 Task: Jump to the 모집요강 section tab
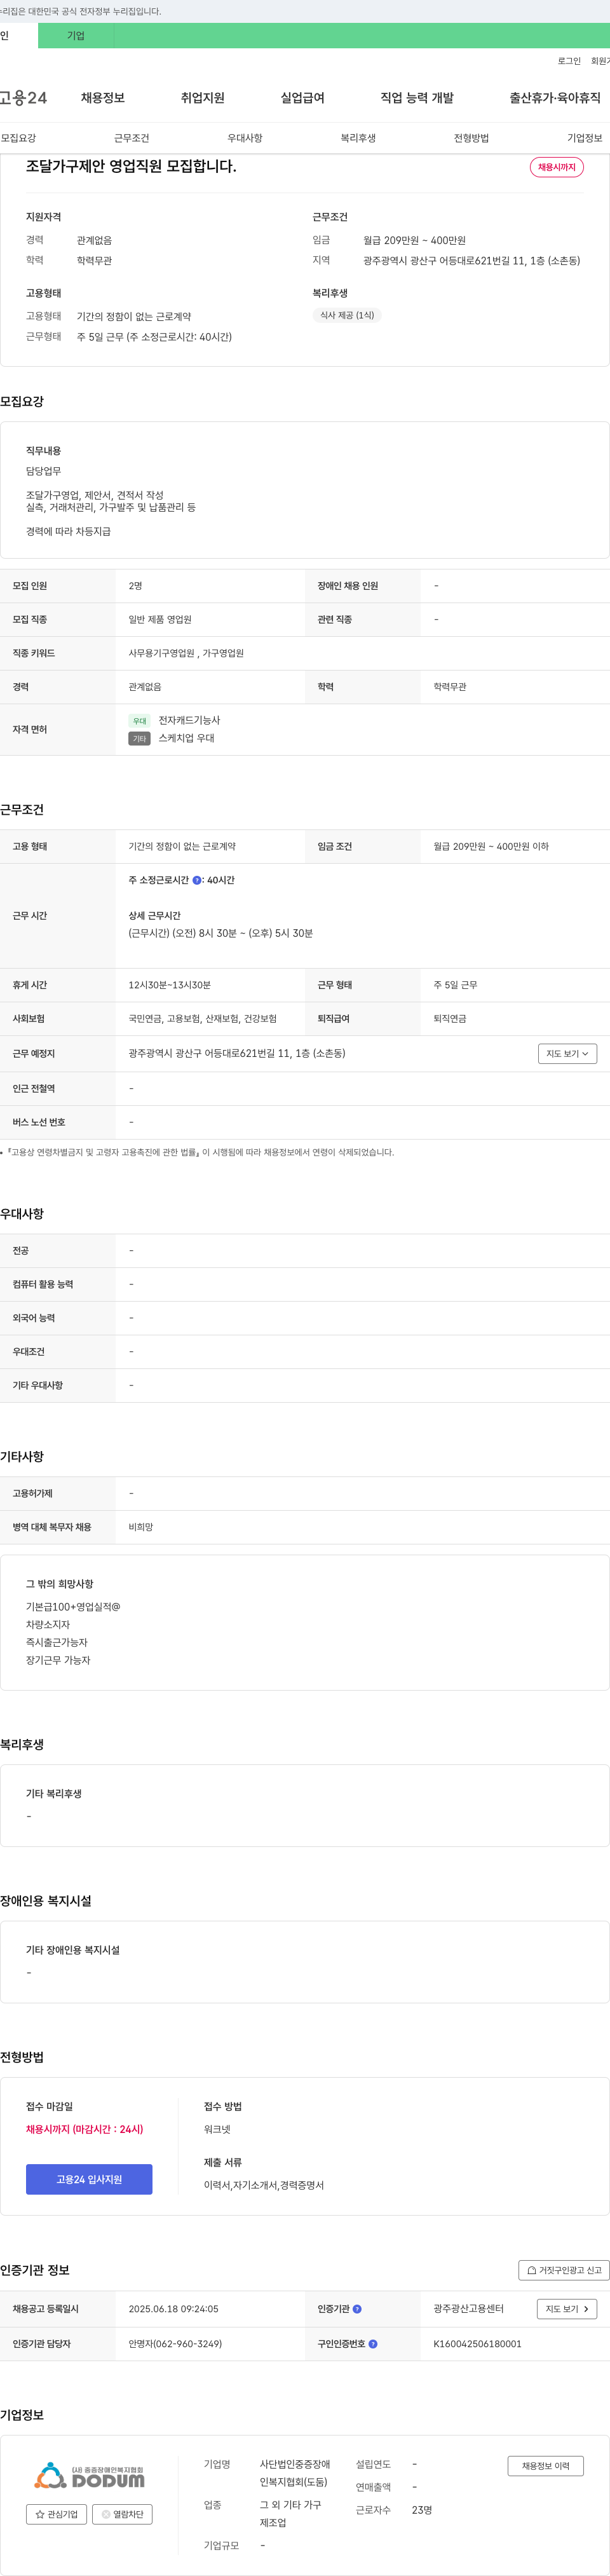pos(18,138)
